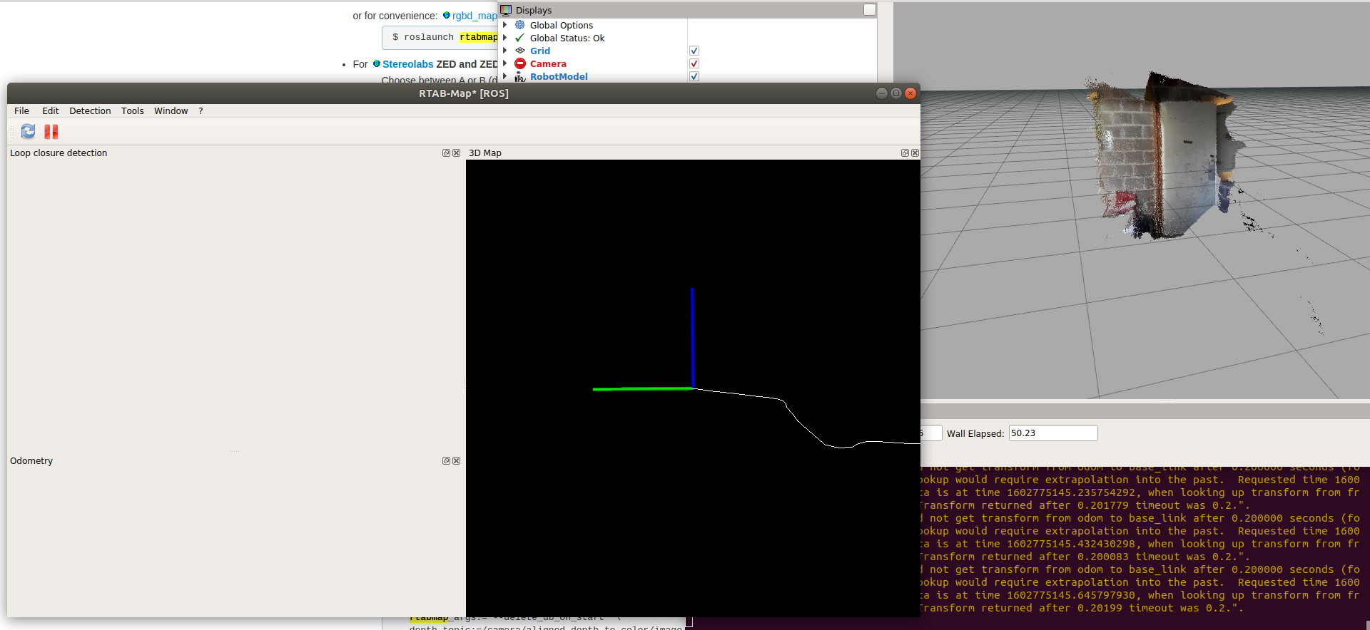Screen dimensions: 1370x630
Task: Expand the RobotModel display row
Action: point(505,76)
